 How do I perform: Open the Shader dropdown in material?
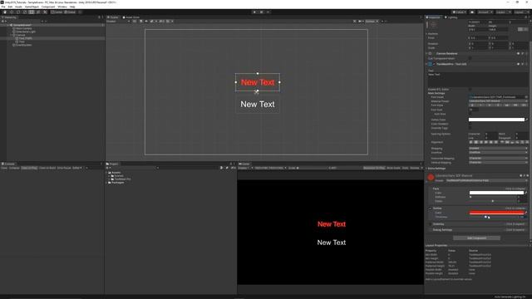pos(486,181)
